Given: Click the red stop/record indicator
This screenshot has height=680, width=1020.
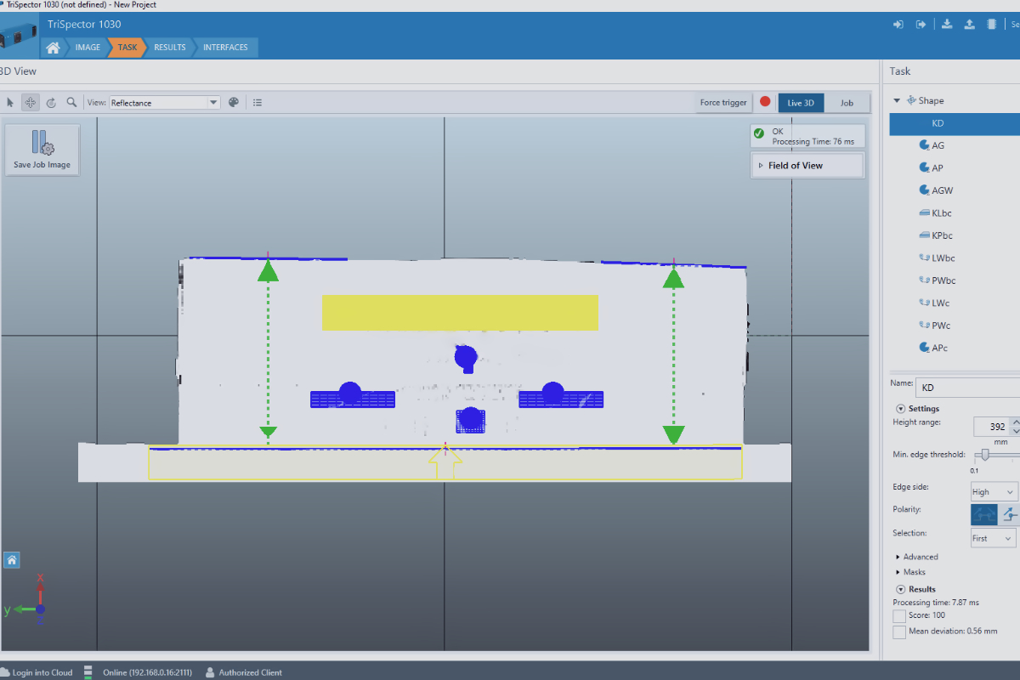Looking at the screenshot, I should click(765, 102).
